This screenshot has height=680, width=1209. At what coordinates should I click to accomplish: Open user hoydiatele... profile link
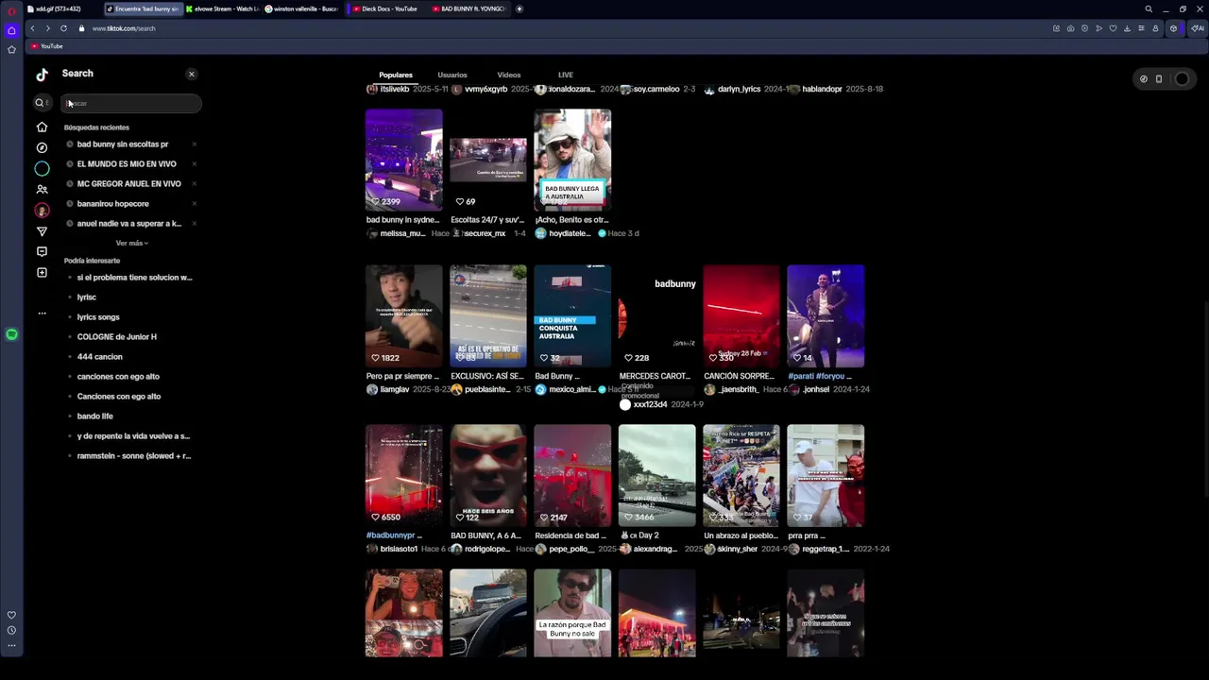click(x=570, y=233)
